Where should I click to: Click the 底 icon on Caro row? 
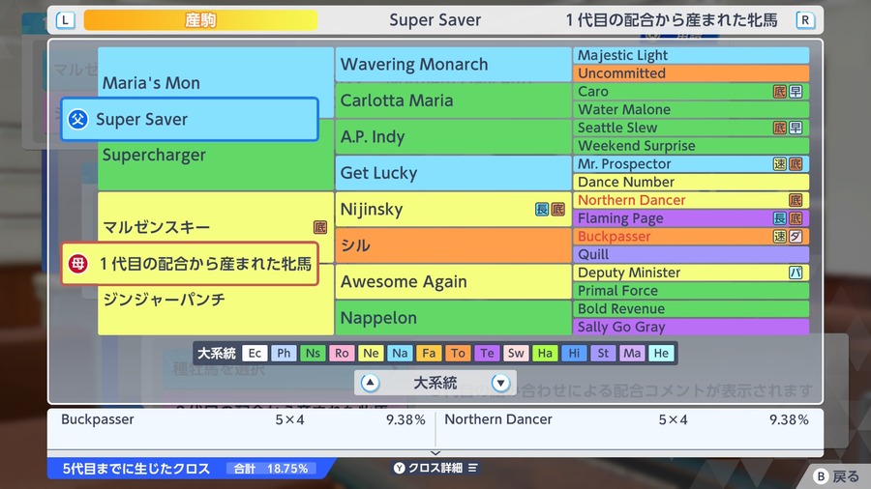[780, 92]
